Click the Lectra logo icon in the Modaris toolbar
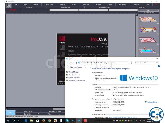165x123 pixels. [8, 6]
